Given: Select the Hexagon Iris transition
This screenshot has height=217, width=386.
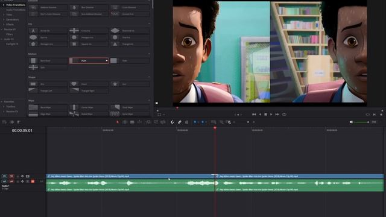Looking at the screenshot, I should [89, 37].
